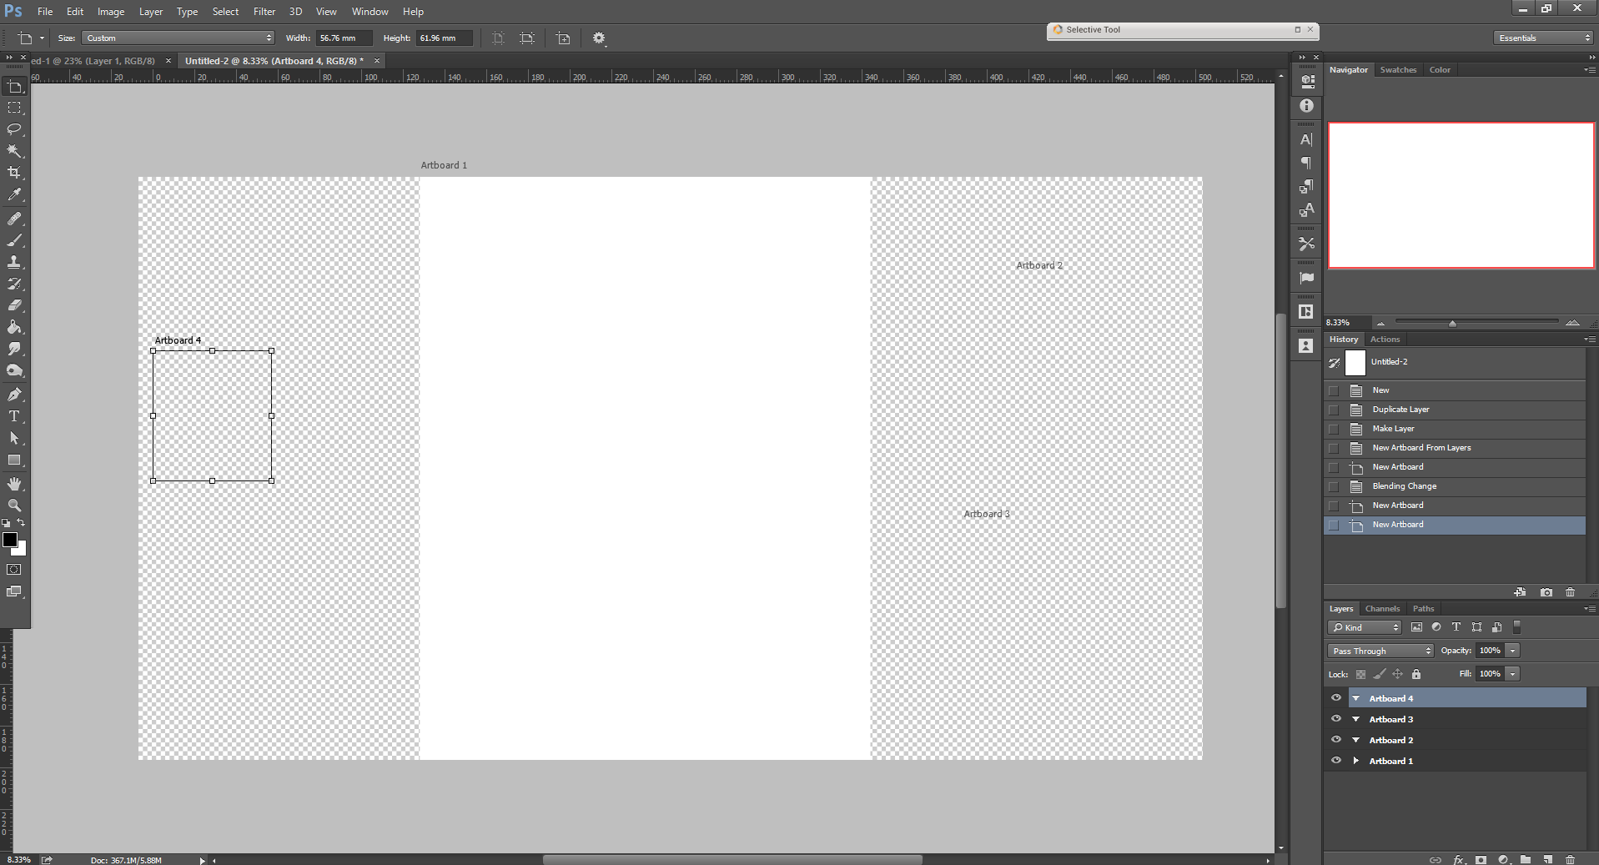Change screen mode from the toolbox
This screenshot has width=1599, height=865.
(15, 591)
